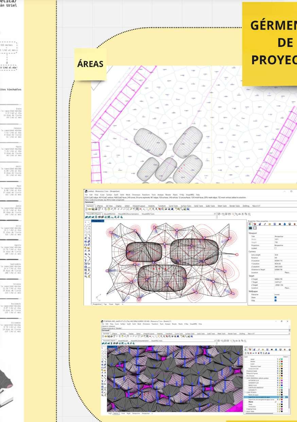Click Move layer up arrow icon
The width and height of the screenshot is (297, 422).
(x=253, y=353)
